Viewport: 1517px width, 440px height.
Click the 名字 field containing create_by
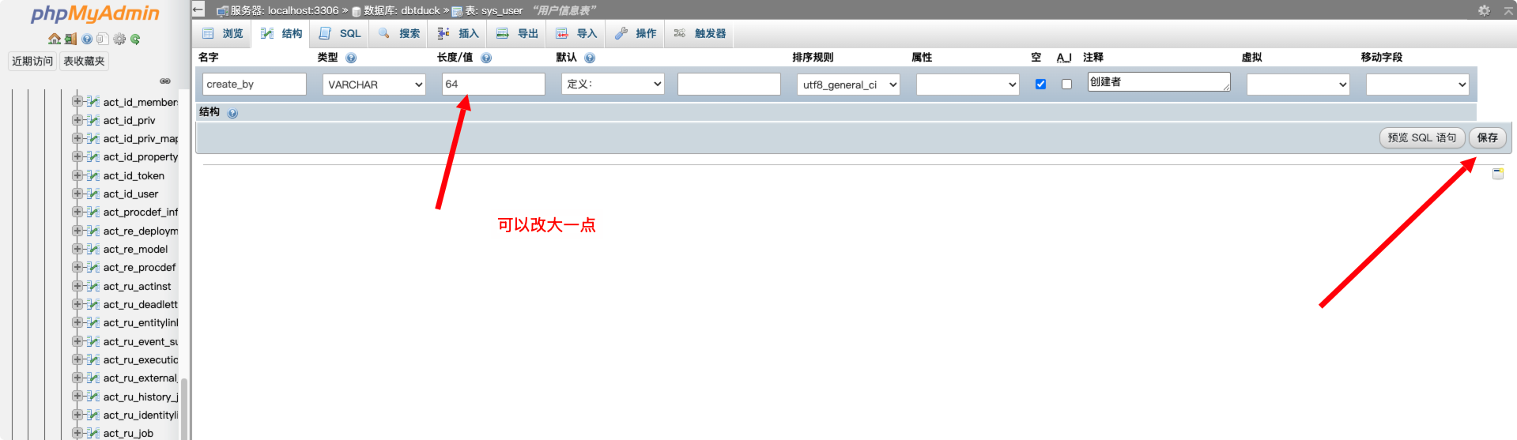255,85
